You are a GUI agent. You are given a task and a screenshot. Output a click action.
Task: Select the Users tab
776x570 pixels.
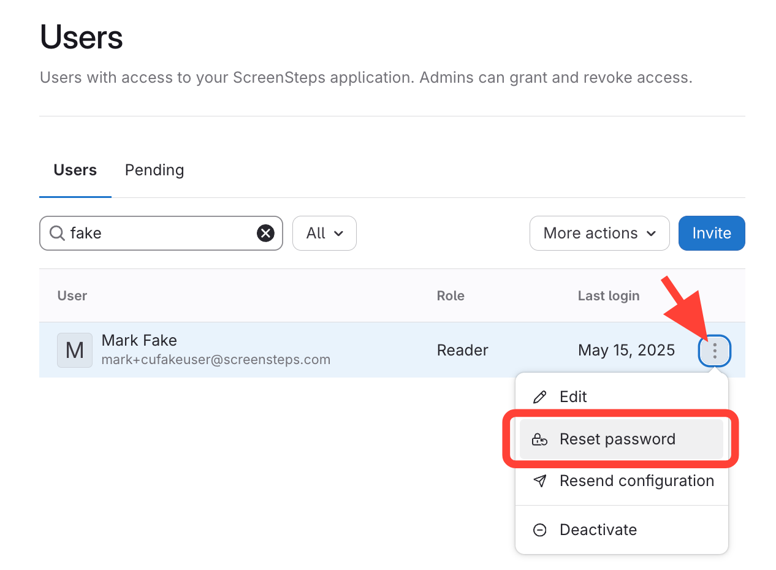click(75, 170)
